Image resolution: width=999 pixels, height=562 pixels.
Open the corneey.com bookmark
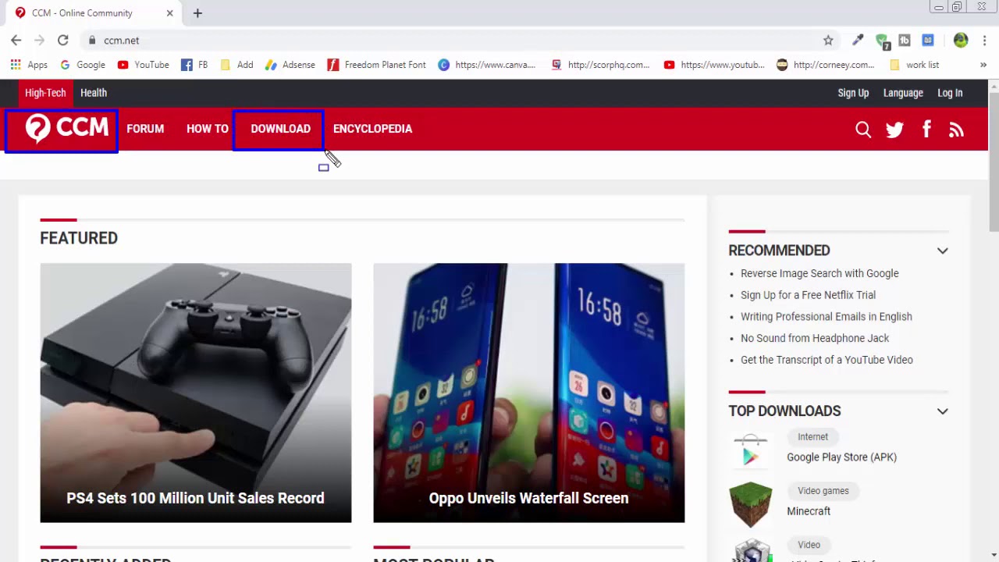pos(826,65)
